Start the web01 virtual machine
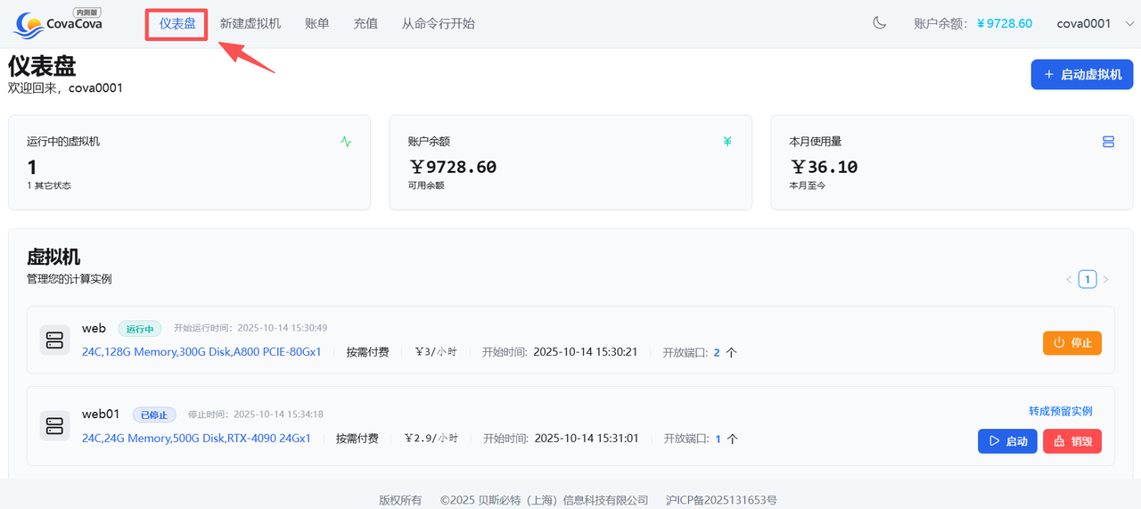This screenshot has height=509, width=1141. pos(1007,441)
